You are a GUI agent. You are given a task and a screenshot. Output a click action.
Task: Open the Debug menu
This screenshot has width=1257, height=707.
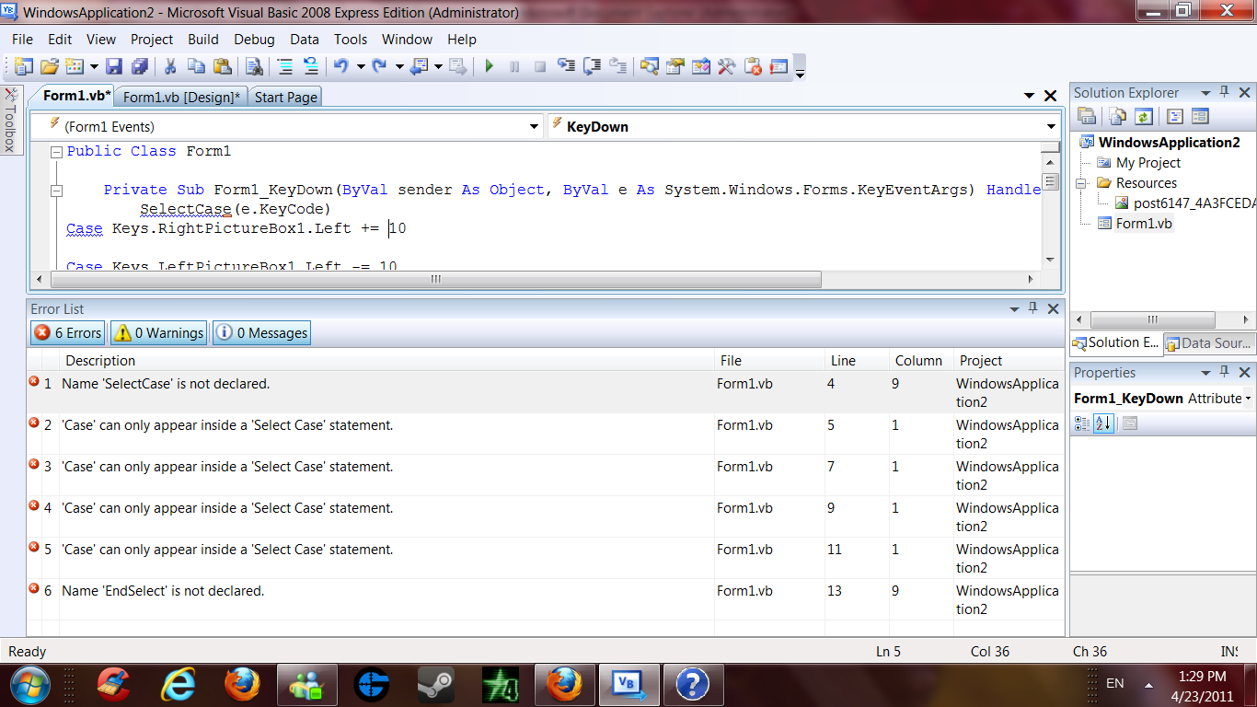[255, 39]
